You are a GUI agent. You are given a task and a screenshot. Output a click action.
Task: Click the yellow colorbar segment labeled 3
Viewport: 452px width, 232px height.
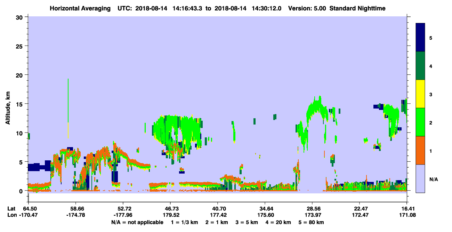click(x=420, y=94)
